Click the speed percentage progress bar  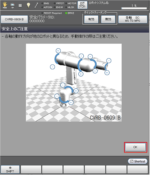tap(134, 8)
